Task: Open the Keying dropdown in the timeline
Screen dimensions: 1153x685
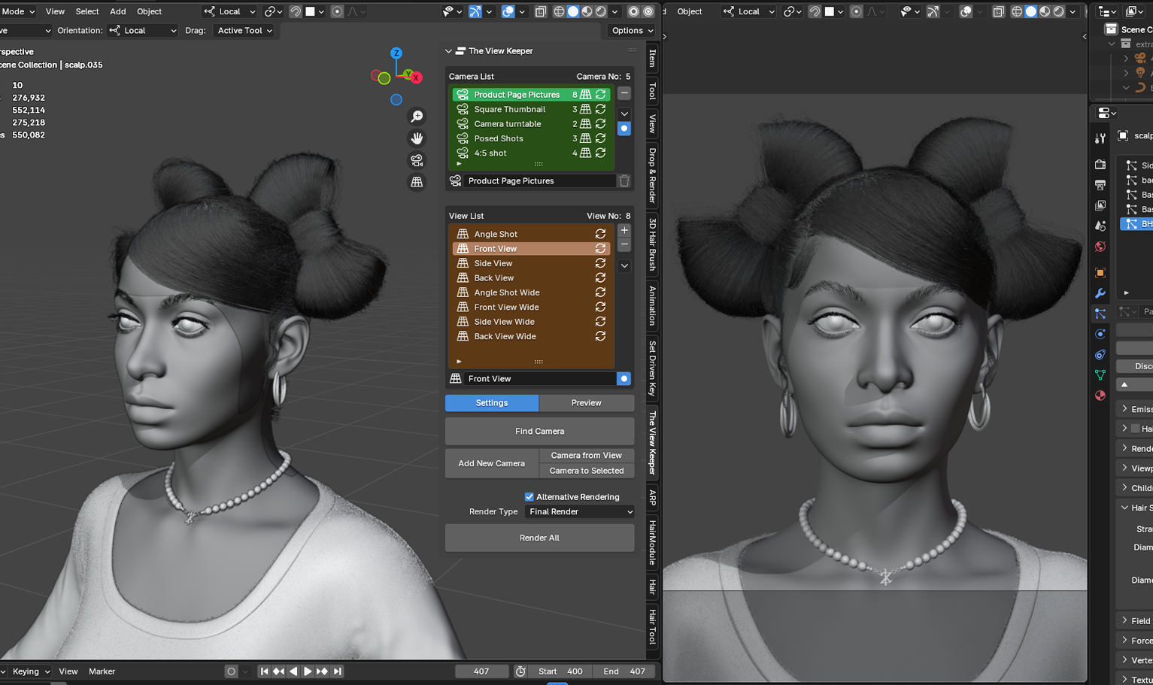Action: pos(30,671)
